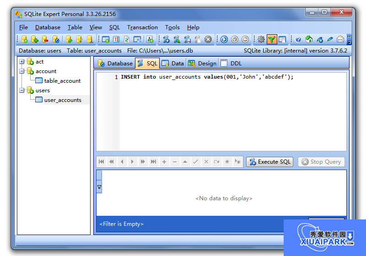Open database settings icon with blue gear
This screenshot has width=366, height=256.
click(x=56, y=39)
